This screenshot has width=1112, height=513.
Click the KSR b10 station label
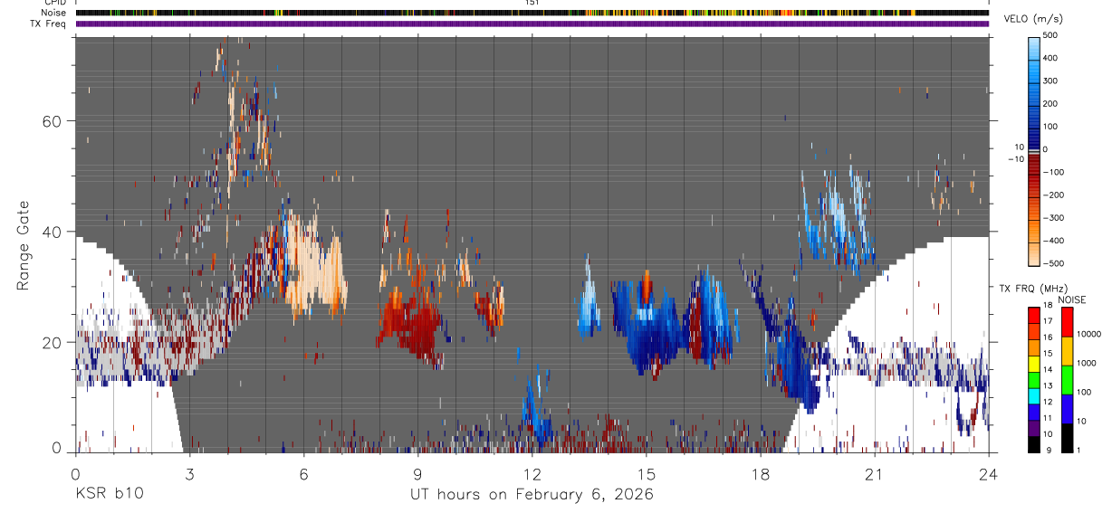(108, 494)
